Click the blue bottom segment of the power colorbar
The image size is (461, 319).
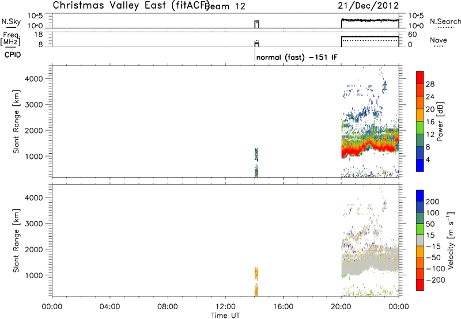420,165
